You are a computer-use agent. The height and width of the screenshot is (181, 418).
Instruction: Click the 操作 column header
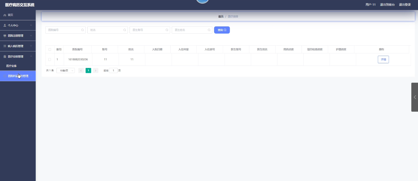(381, 49)
